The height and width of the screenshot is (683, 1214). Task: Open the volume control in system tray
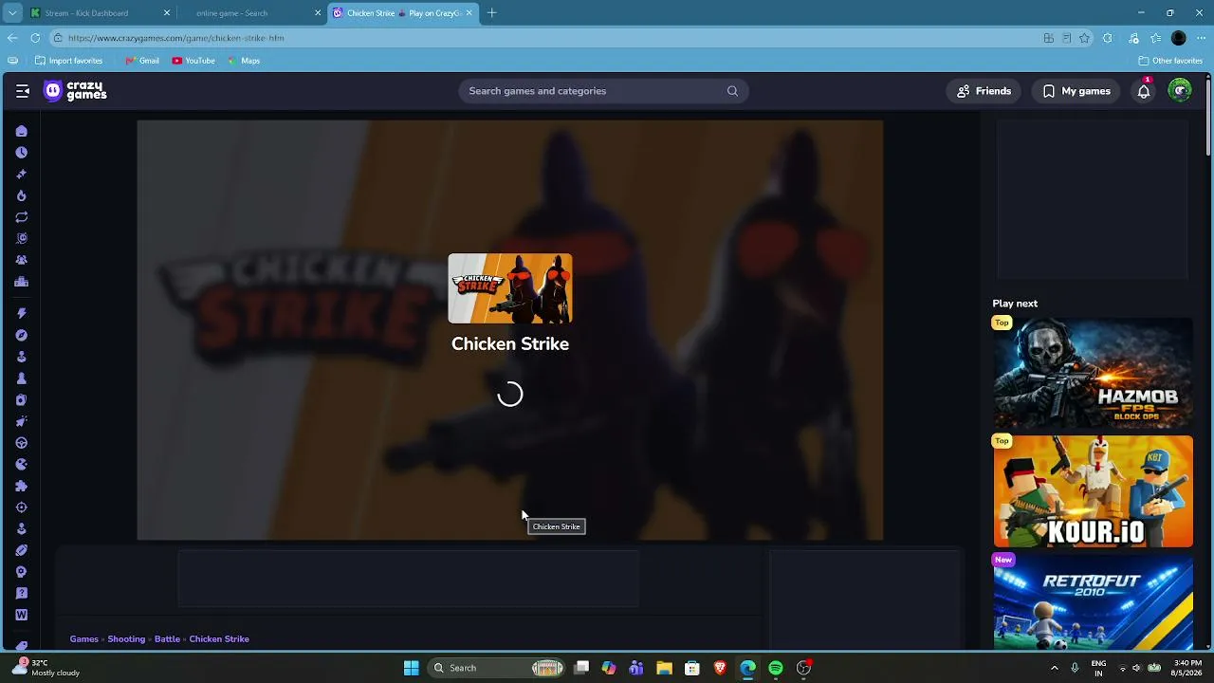tap(1136, 668)
